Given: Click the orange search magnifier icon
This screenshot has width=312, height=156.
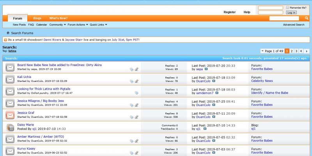Looking at the screenshot, I should [x=307, y=18].
